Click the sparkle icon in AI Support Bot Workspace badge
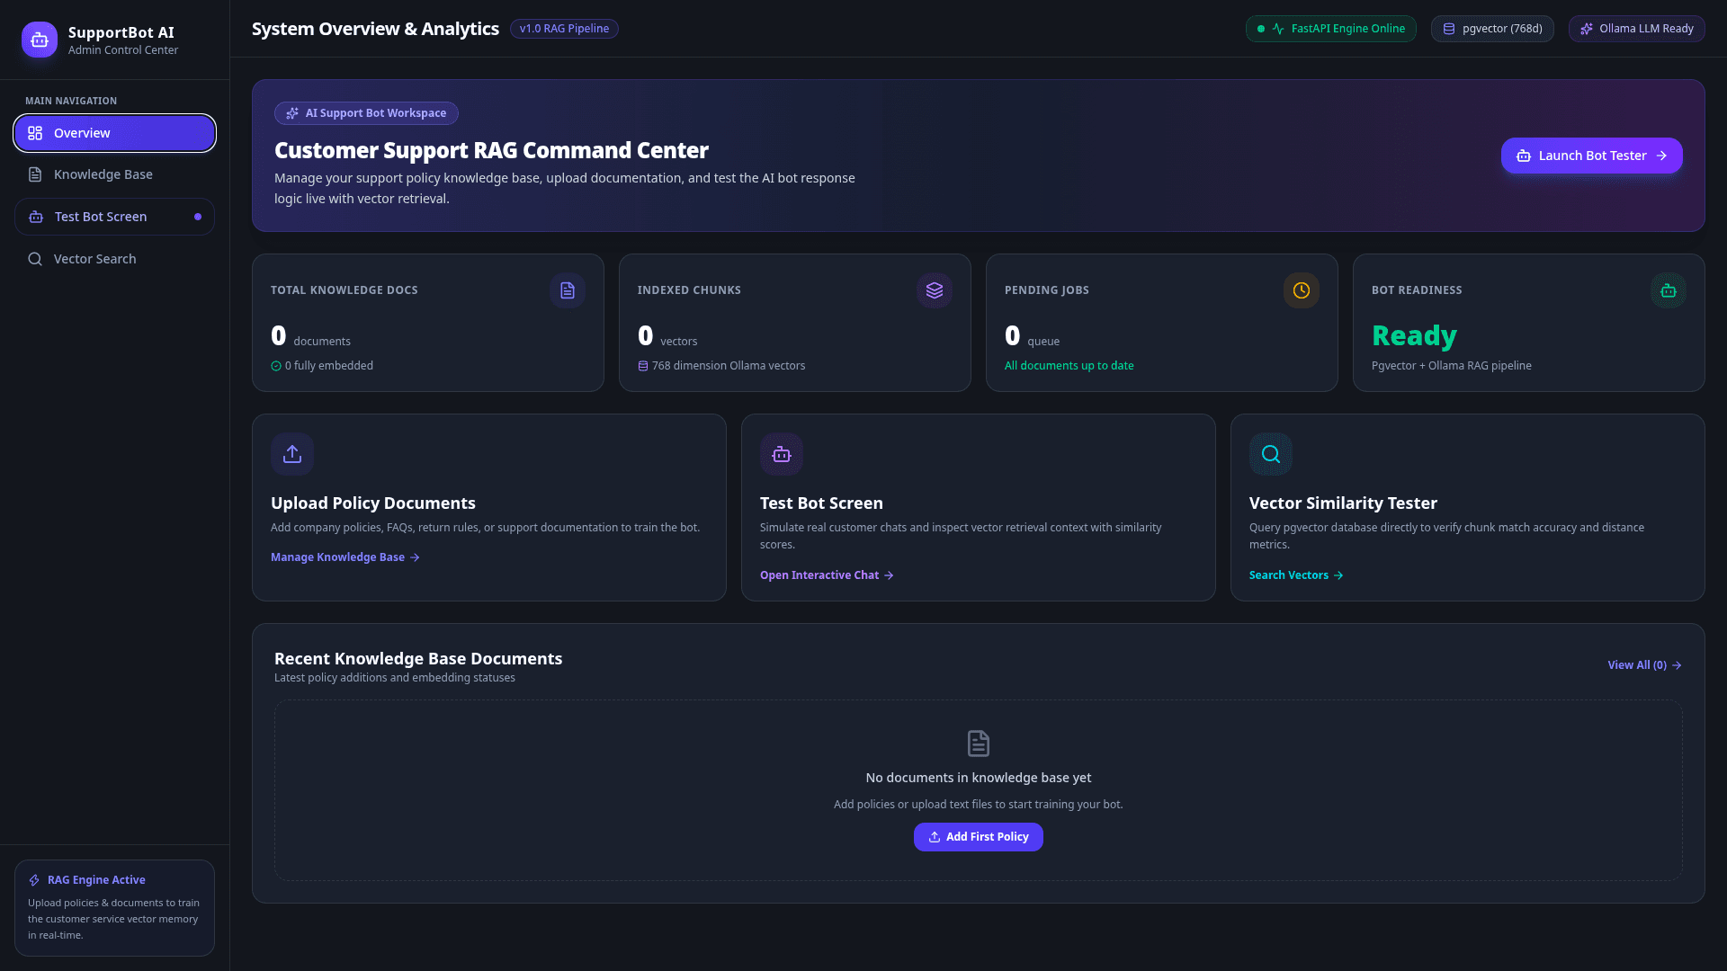 click(x=292, y=113)
